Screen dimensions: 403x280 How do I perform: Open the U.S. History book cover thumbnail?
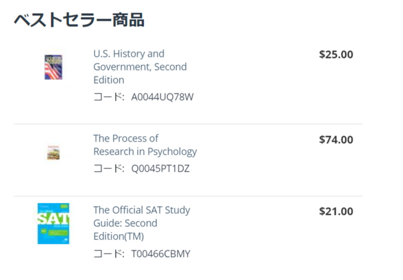[x=53, y=67]
